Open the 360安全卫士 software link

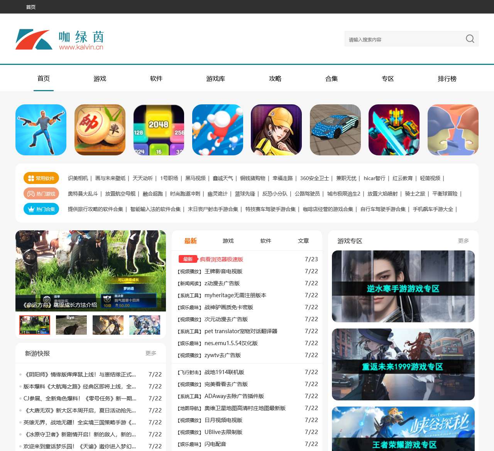(315, 178)
